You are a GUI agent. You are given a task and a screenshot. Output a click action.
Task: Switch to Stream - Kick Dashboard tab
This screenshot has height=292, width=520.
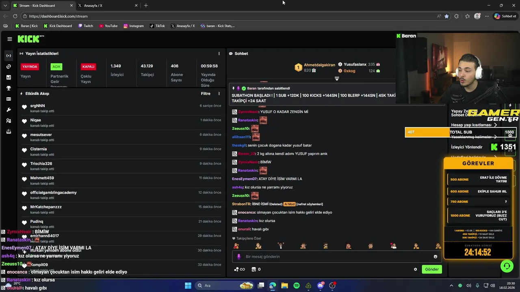pyautogui.click(x=43, y=6)
